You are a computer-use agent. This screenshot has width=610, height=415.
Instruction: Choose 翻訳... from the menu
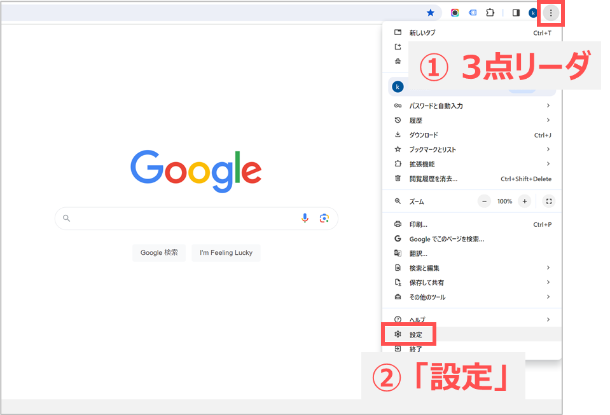coord(472,254)
